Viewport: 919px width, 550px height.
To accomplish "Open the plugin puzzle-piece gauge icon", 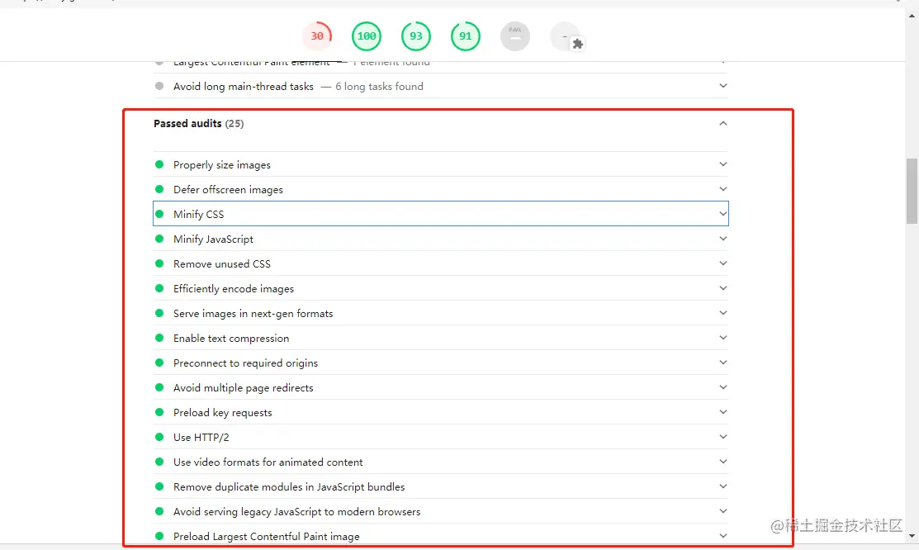I will click(566, 37).
